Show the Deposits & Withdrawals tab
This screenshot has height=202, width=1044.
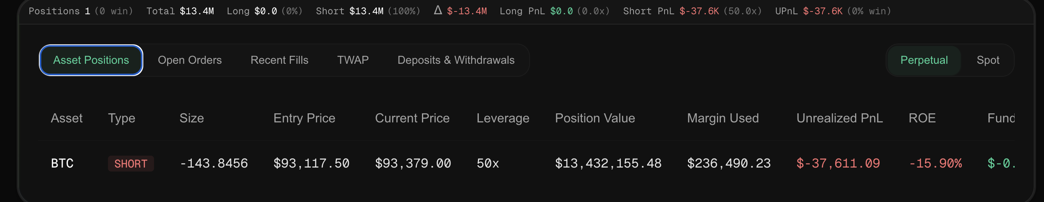tap(456, 60)
